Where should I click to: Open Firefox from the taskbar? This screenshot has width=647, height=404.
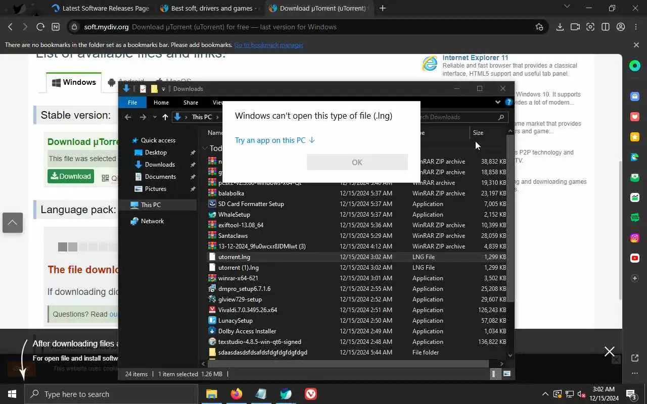point(236,394)
